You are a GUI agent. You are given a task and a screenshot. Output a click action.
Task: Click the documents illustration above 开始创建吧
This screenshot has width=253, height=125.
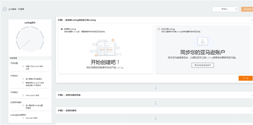point(106,48)
